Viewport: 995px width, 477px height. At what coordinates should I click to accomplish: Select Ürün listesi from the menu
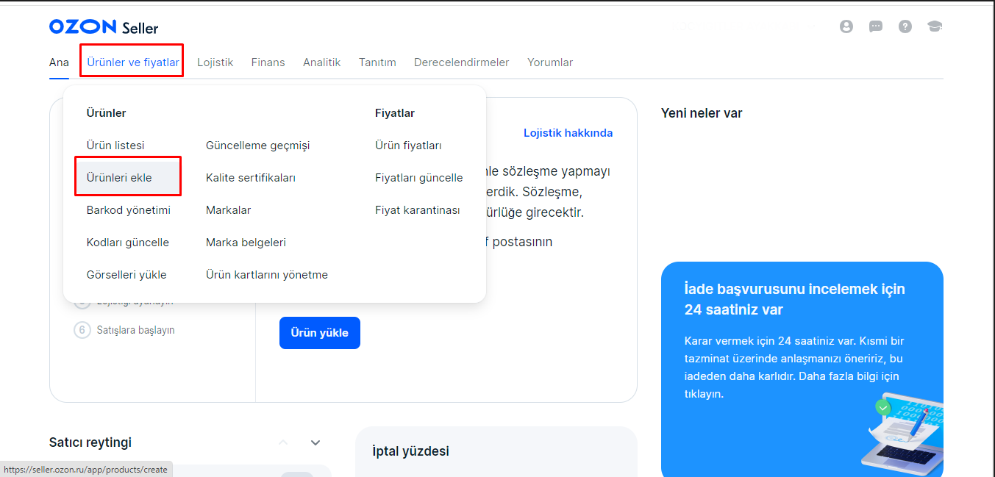115,146
